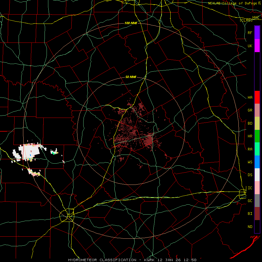Screen dimensions: 262x262
Task: Click the light pink IC legend swatch
Action: [x=257, y=188]
